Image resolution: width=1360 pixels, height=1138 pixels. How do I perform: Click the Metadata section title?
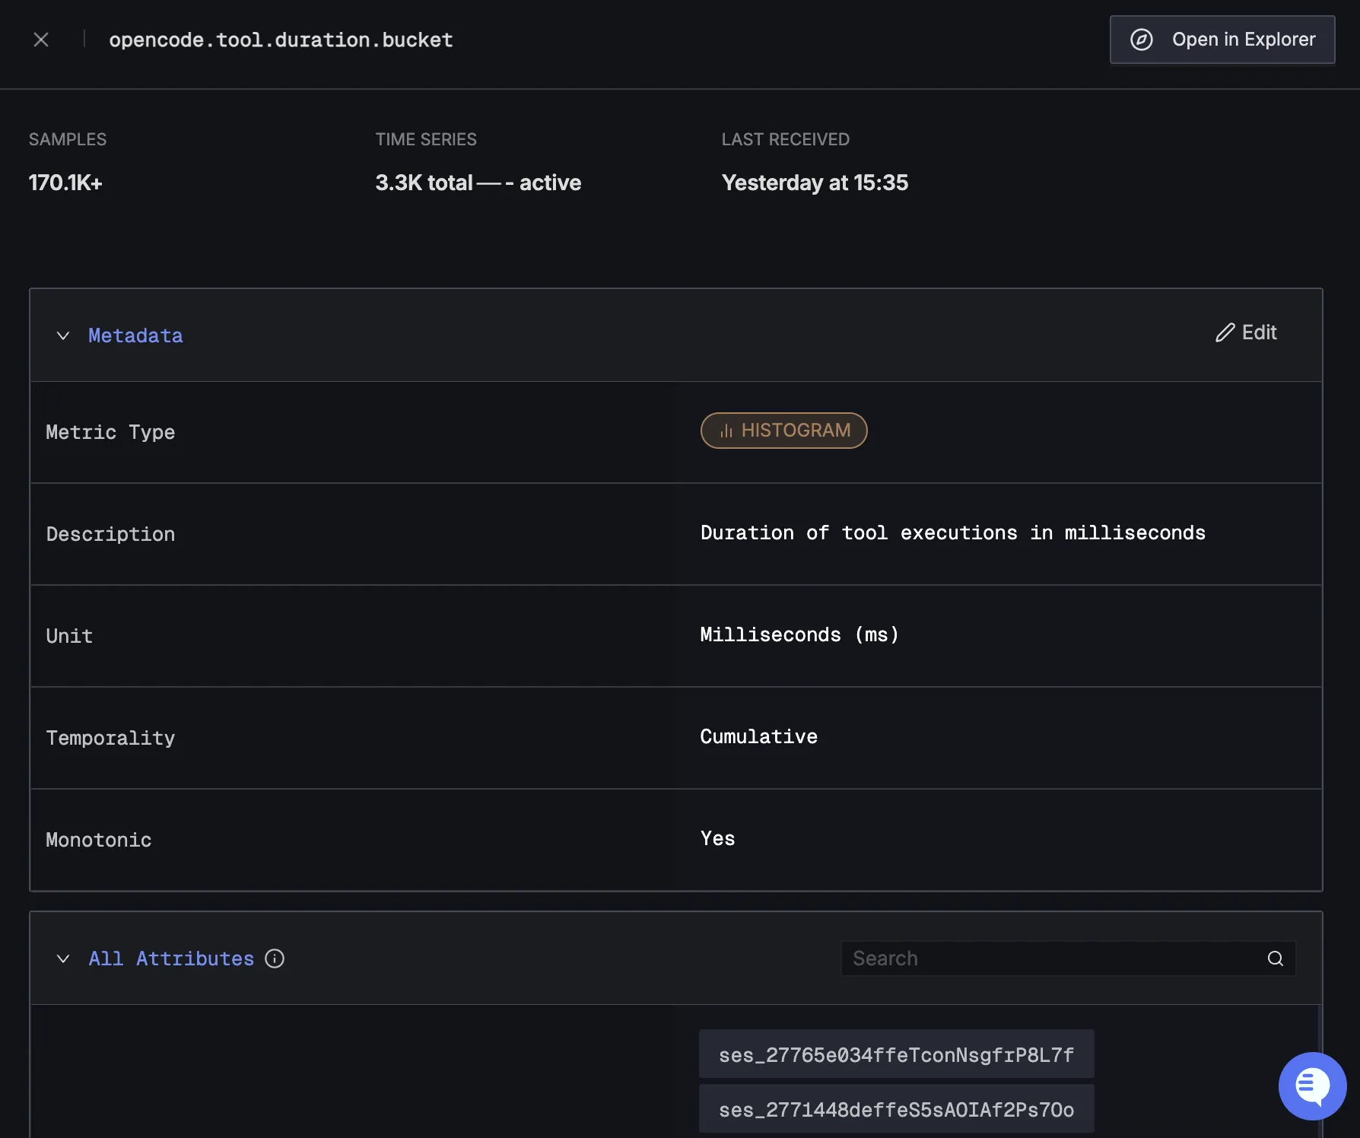coord(135,335)
